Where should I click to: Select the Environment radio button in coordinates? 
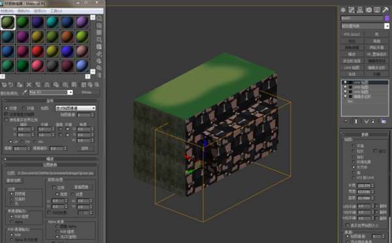pyautogui.click(x=24, y=108)
